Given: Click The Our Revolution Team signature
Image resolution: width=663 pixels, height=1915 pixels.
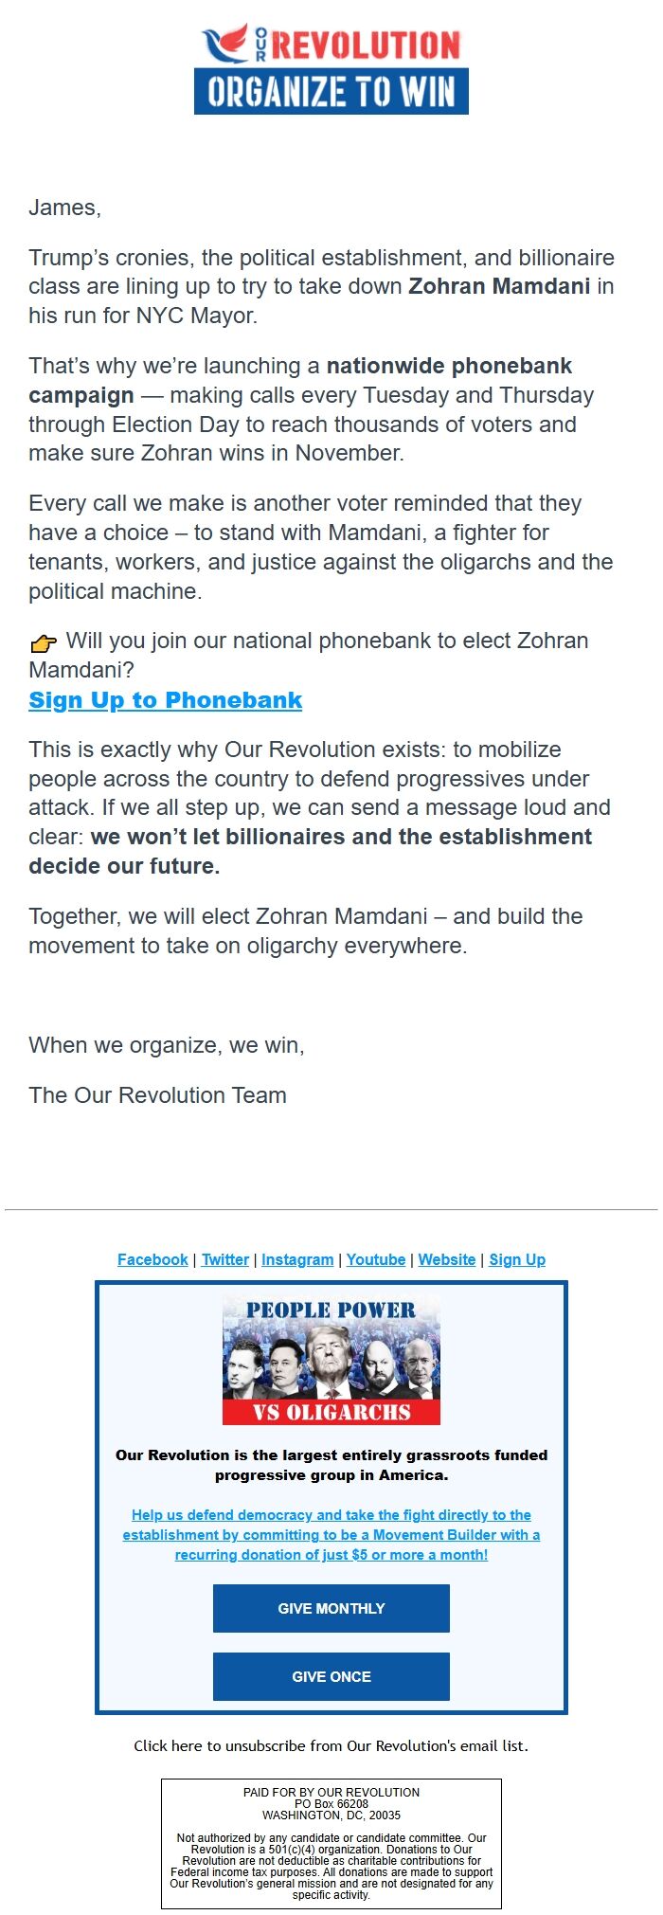Looking at the screenshot, I should [157, 1095].
